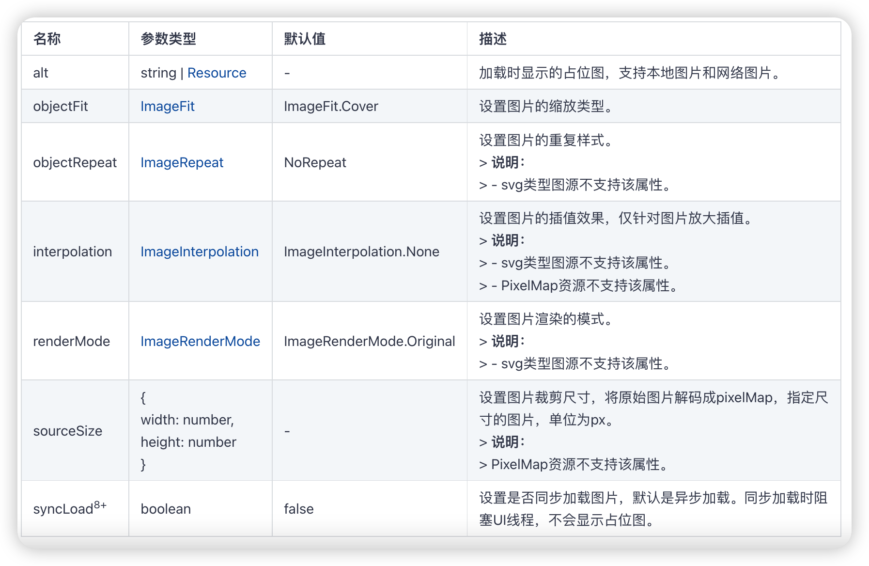
Task: Select the boolean parameter type
Action: pyautogui.click(x=166, y=509)
